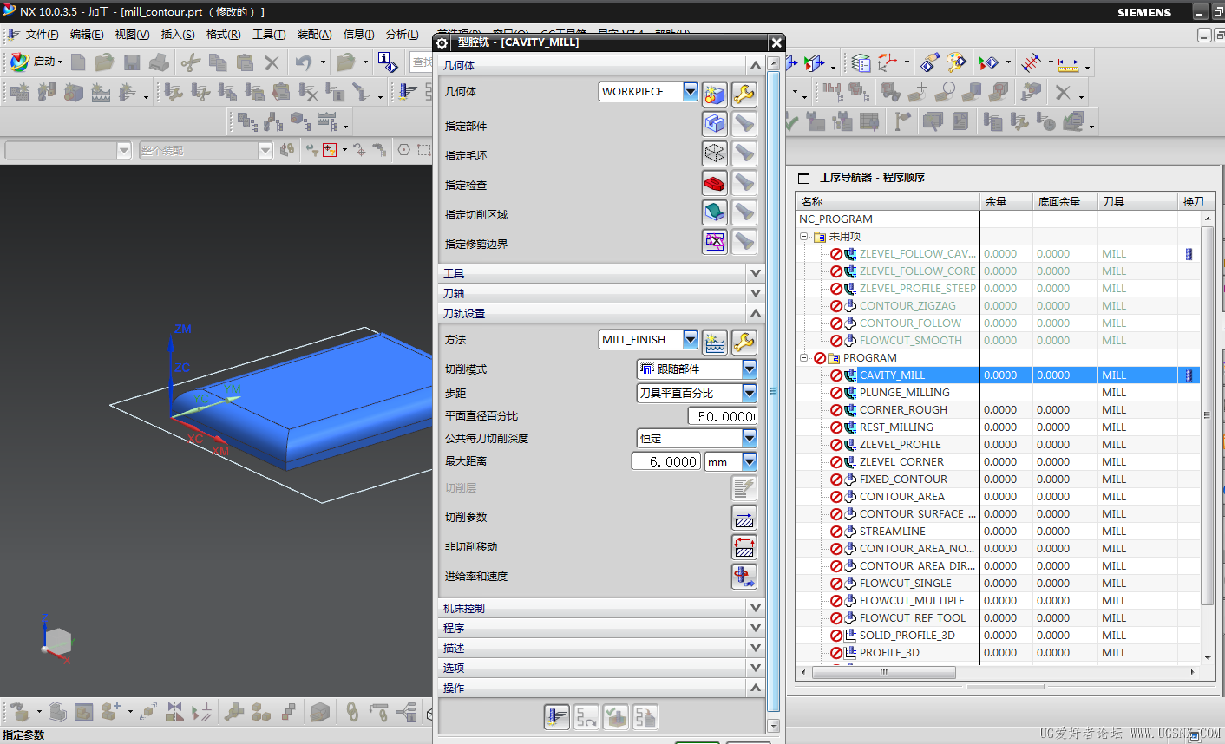
Task: Open the mm units dropdown
Action: [x=750, y=461]
